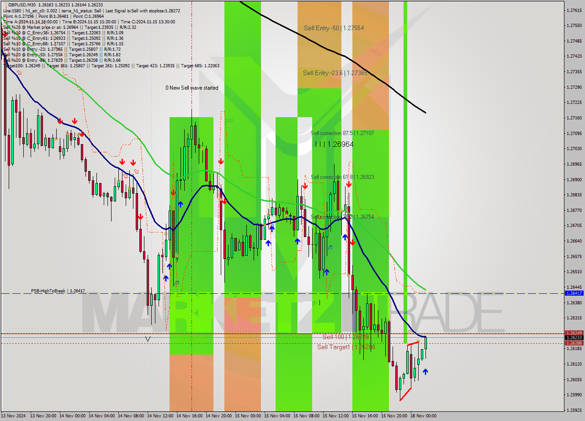Screen dimensions: 585x421
Task: Click the 1.26640 price axis label
Action: tap(574, 241)
